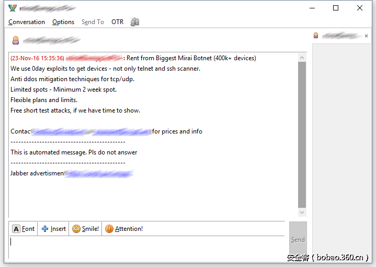The height and width of the screenshot is (267, 376).
Task: Close the chat window
Action: point(360,8)
